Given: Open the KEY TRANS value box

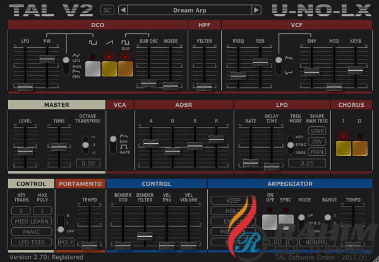Looking at the screenshot, I should pos(21,211).
